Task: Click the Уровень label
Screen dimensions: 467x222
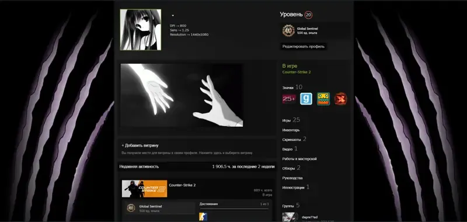Action: (291, 14)
